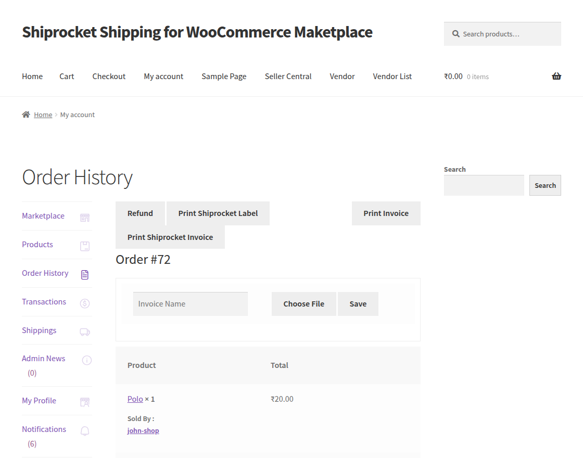The height and width of the screenshot is (458, 583).
Task: Click the Shippings truck icon
Action: point(85,332)
